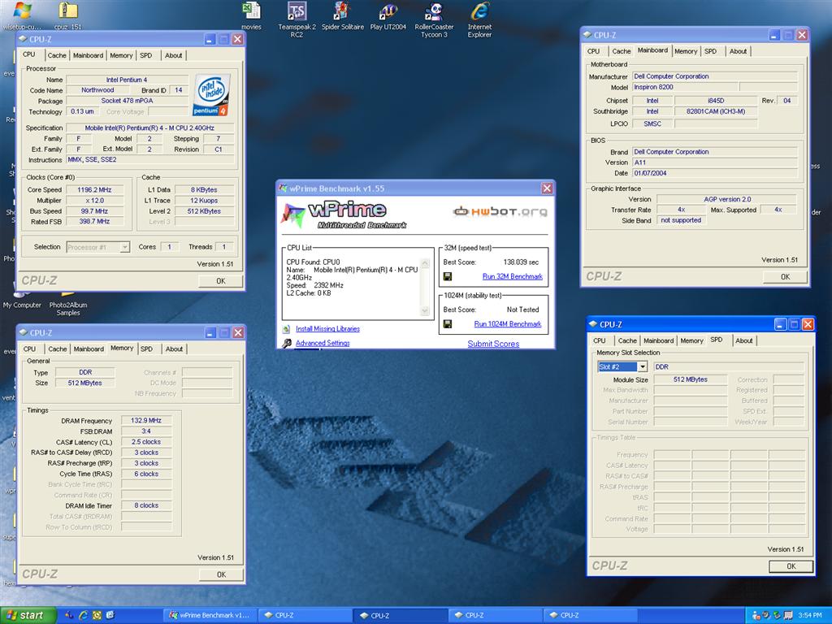Click the Rated FSB value 398.7 MHz
The width and height of the screenshot is (832, 624).
pyautogui.click(x=94, y=222)
